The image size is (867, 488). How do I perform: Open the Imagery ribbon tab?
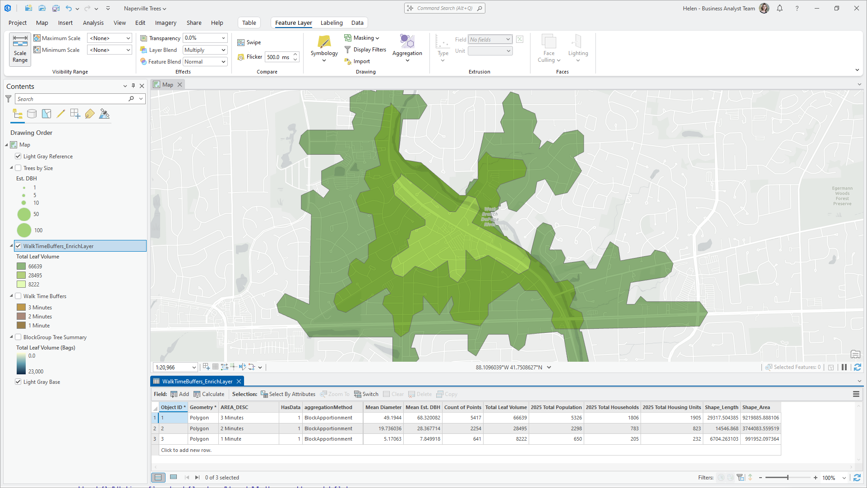point(165,23)
